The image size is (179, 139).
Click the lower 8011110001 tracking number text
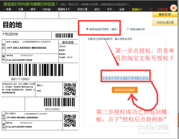[52, 109]
